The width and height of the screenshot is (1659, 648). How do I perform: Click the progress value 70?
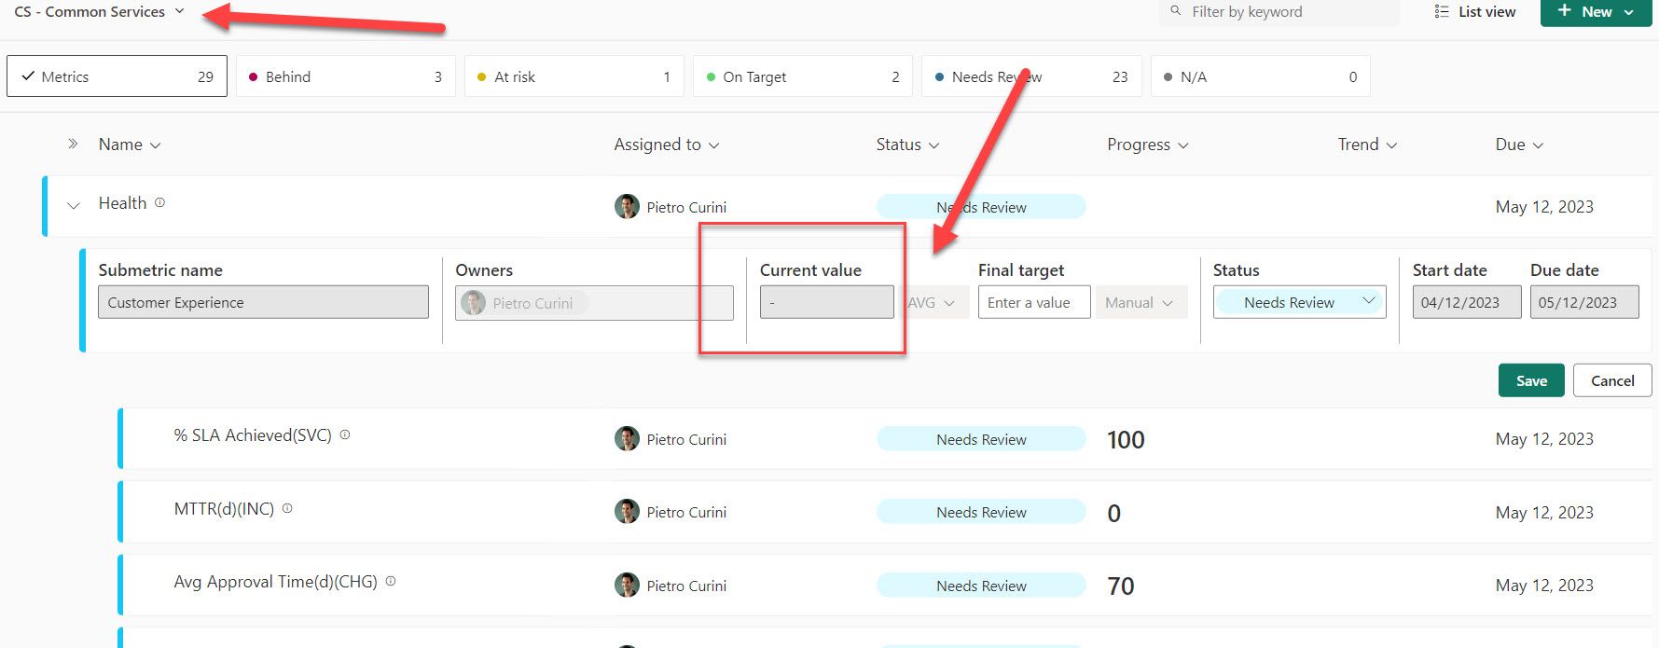click(x=1121, y=586)
